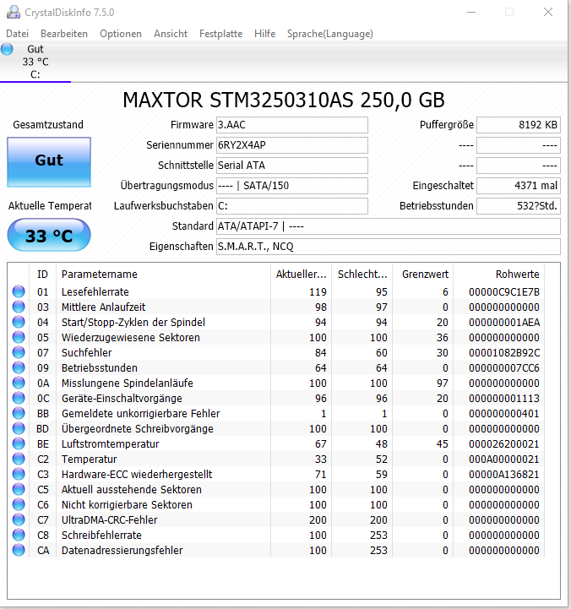This screenshot has width=571, height=609.
Task: Click status orb for Start/Stopp-Zyklen der Spindel
Action: (x=19, y=322)
